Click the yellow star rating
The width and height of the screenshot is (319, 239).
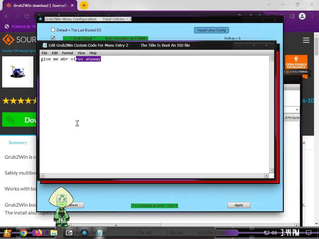[20, 101]
